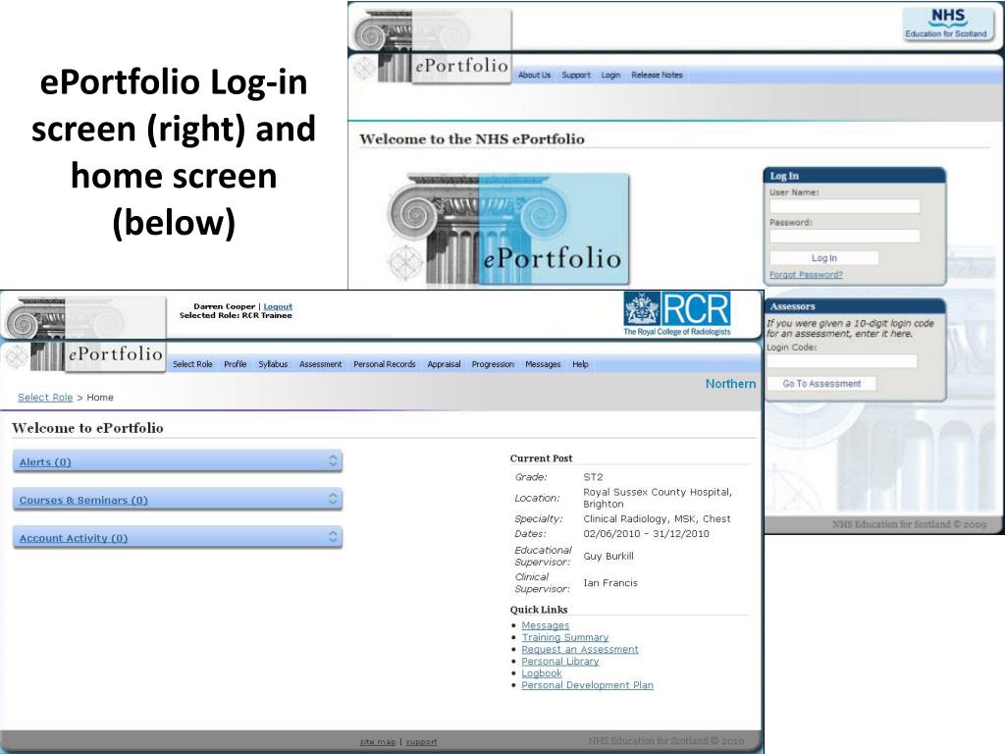1005x754 pixels.
Task: Click the Go To Assessment button
Action: pos(821,384)
